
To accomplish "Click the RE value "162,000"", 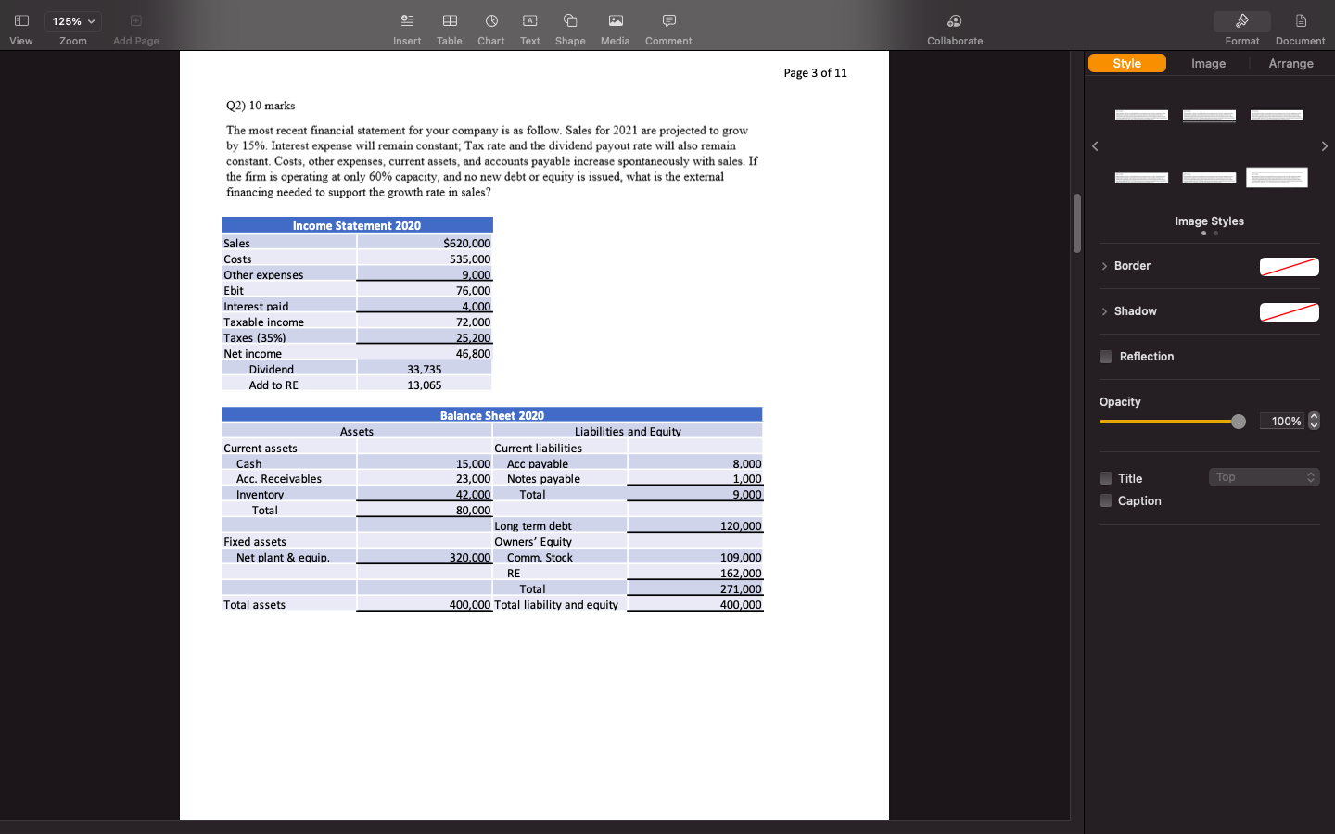I will [x=741, y=574].
